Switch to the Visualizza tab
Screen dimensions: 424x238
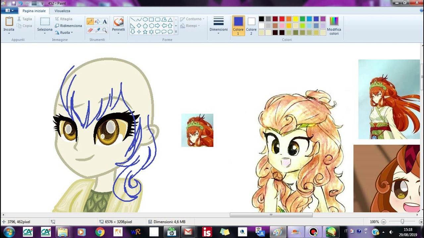(62, 11)
